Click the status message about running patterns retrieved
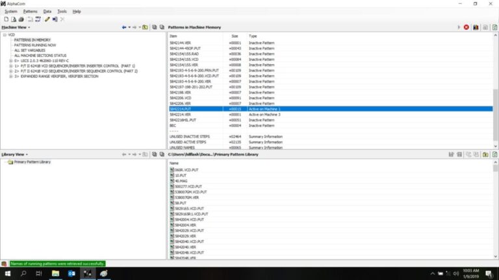The image size is (499, 280). (x=57, y=264)
